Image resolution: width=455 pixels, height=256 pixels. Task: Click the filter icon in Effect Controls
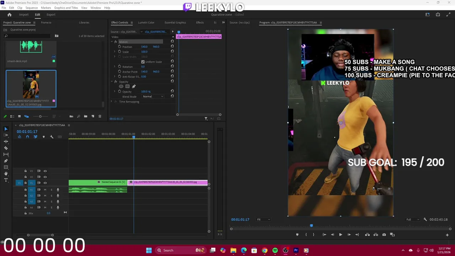coord(206,119)
